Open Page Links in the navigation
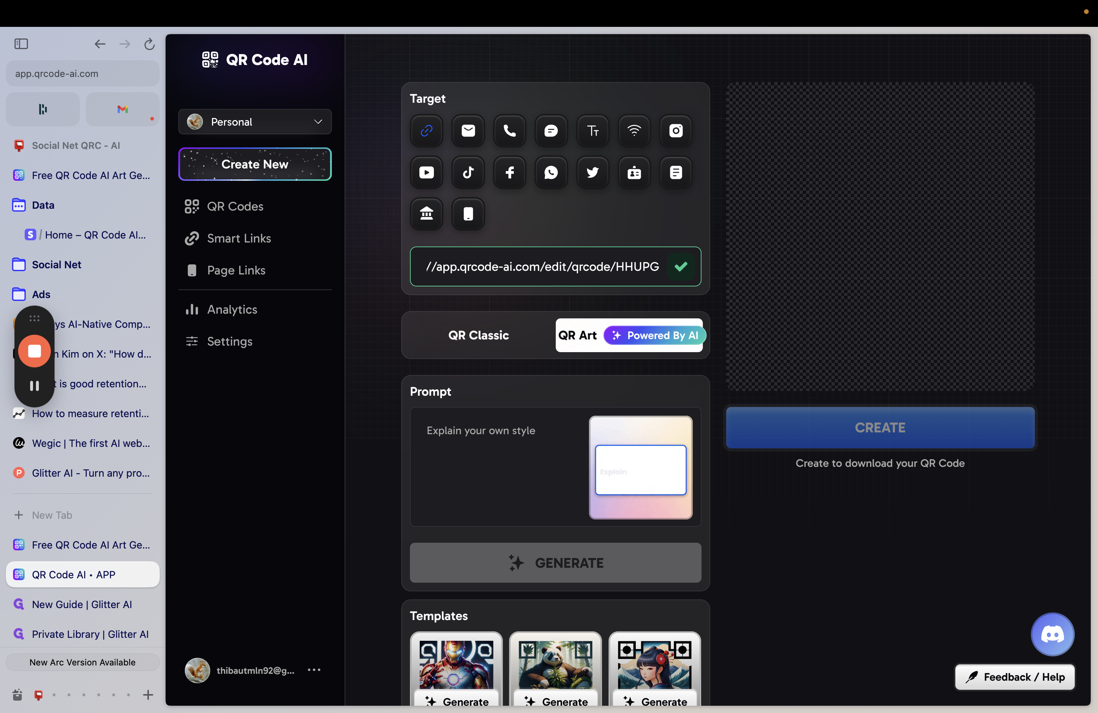Screen dimensions: 1098x713 click(x=225, y=270)
